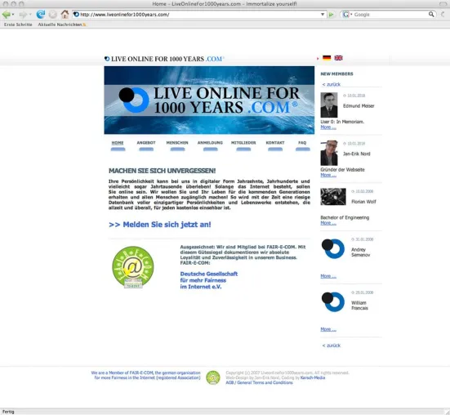Open More link under Edmund Meiser
Screen dimensions: 450x415
coord(328,127)
